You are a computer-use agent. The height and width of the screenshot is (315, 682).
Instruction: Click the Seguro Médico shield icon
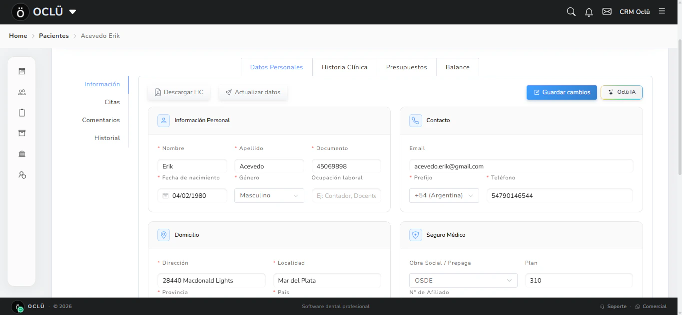point(416,235)
